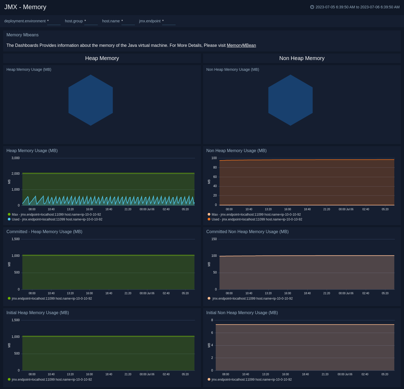The height and width of the screenshot is (389, 404).
Task: Click Committed - Heap Memory Usage (MB) title
Action: point(44,232)
